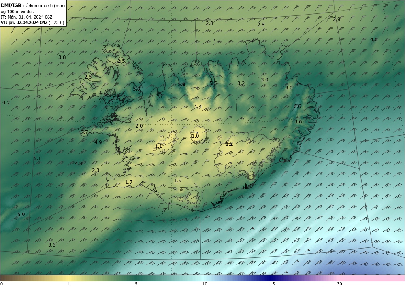This screenshot has height=287, width=405.
Task: Click the legend tick label 15
Action: pyautogui.click(x=272, y=284)
